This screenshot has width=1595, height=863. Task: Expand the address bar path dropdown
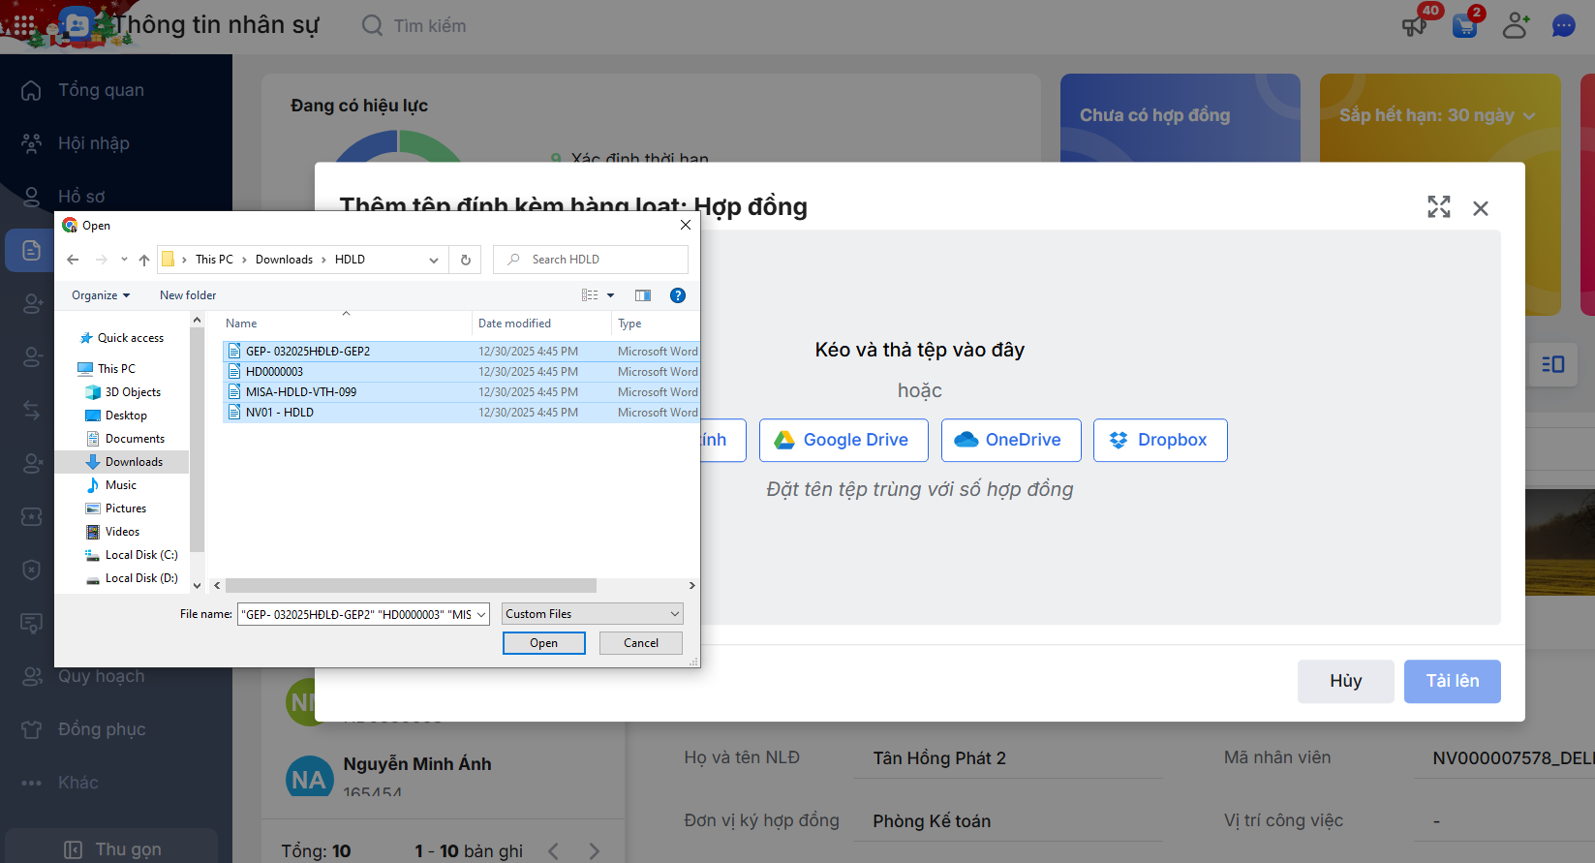[x=434, y=260]
